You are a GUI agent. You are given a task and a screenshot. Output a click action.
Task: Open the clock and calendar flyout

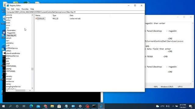pyautogui.click(x=183, y=106)
